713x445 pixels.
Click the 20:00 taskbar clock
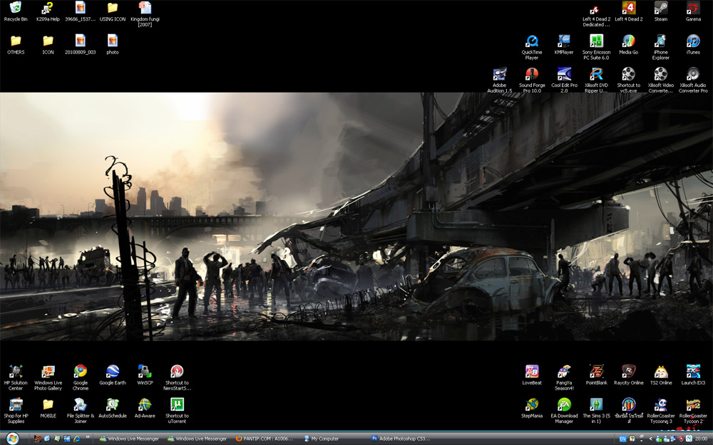(701, 439)
